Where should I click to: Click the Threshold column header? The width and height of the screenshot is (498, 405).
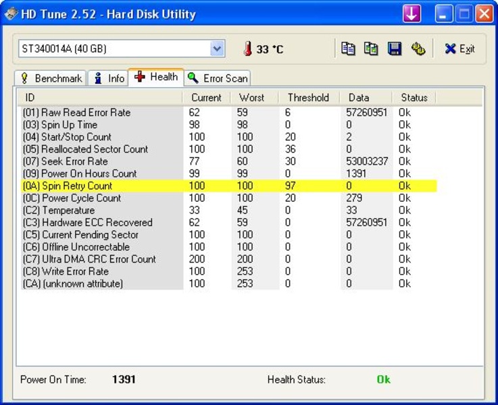(x=308, y=97)
